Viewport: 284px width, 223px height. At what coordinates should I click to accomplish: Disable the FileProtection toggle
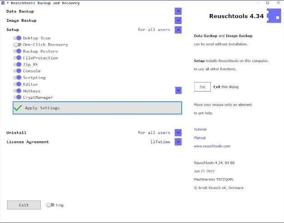tap(18, 58)
